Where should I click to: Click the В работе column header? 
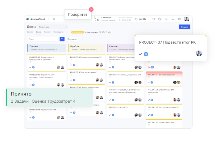(86, 48)
